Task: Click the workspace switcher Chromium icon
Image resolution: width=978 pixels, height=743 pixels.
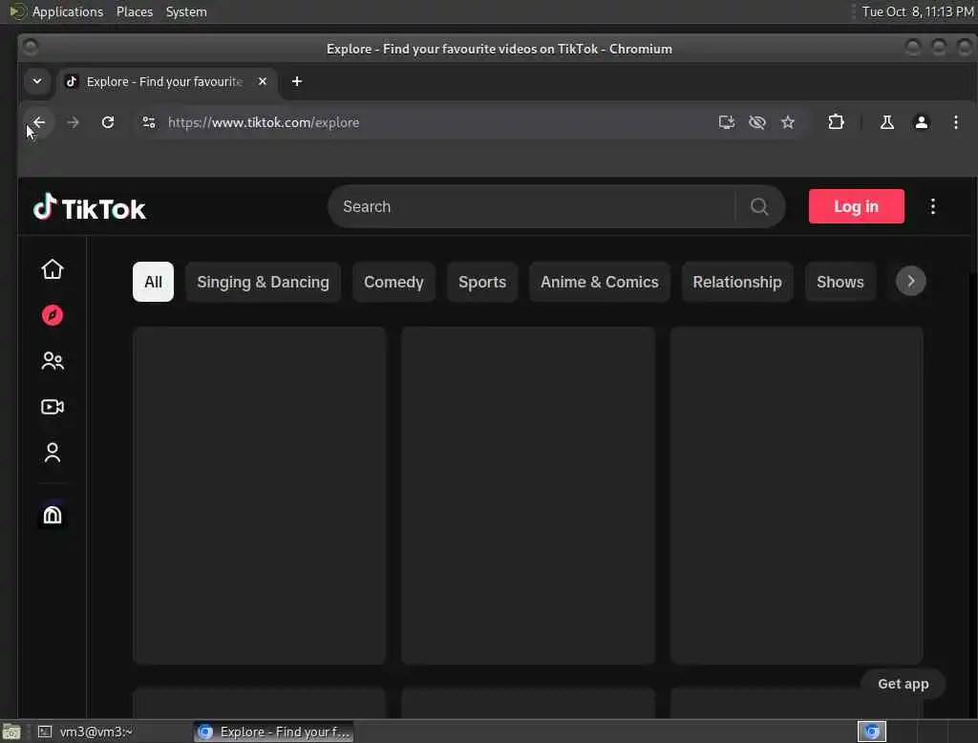Action: (x=871, y=732)
